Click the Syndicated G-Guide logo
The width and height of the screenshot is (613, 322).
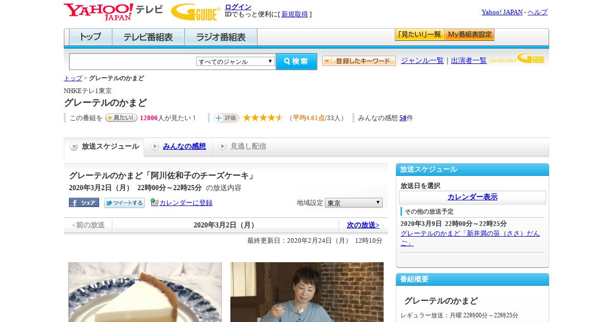[516, 58]
